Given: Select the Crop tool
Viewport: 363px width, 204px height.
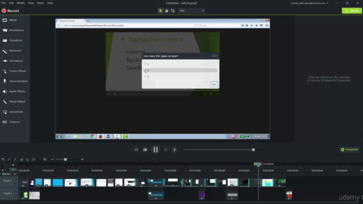Looking at the screenshot, I should tap(172, 11).
